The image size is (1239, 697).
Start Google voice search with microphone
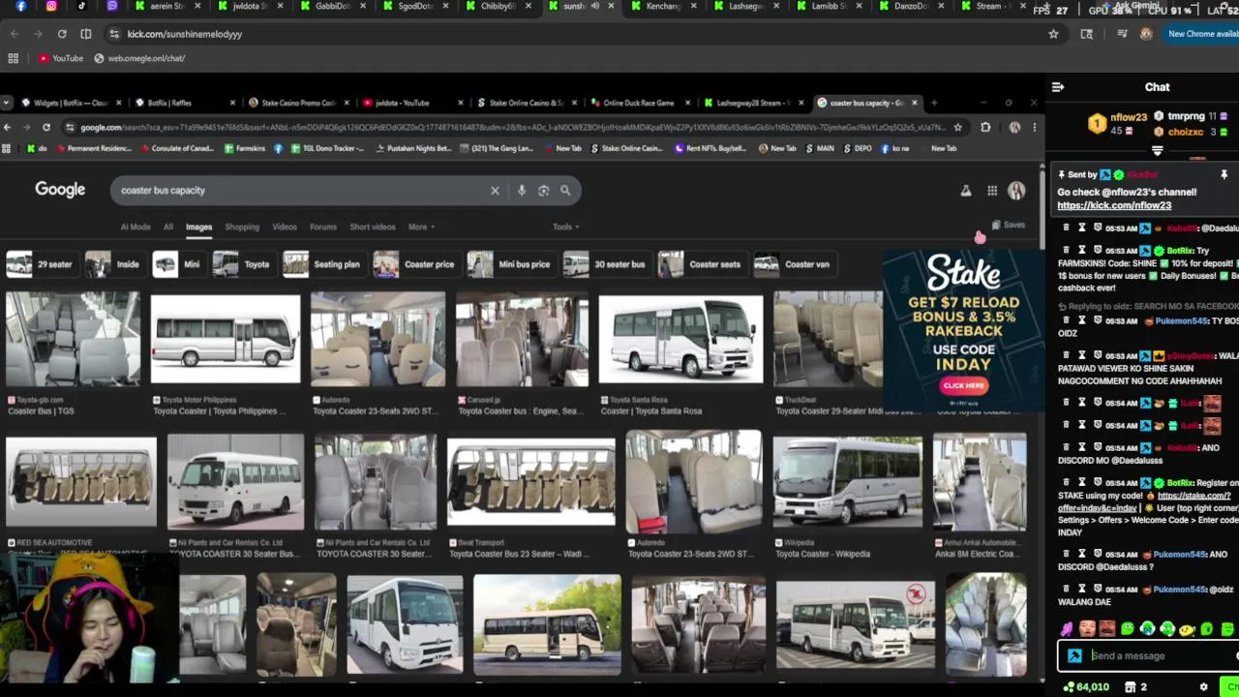(x=522, y=191)
